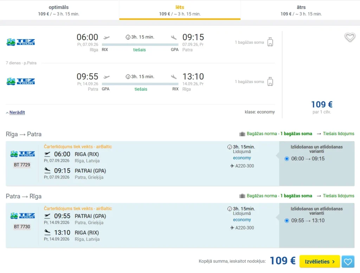This screenshot has width=360, height=273.
Task: Click Tiešais lidojums link for Rīga → Patra
Action: coord(339,134)
